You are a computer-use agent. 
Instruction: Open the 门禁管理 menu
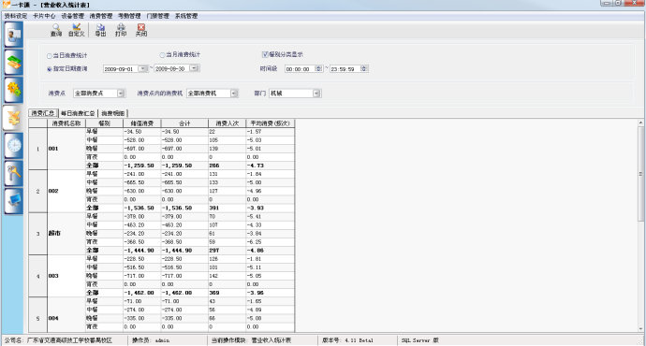tap(158, 16)
